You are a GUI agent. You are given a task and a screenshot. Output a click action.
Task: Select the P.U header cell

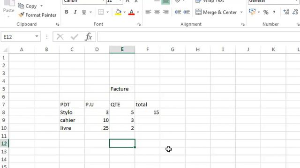tap(97, 105)
